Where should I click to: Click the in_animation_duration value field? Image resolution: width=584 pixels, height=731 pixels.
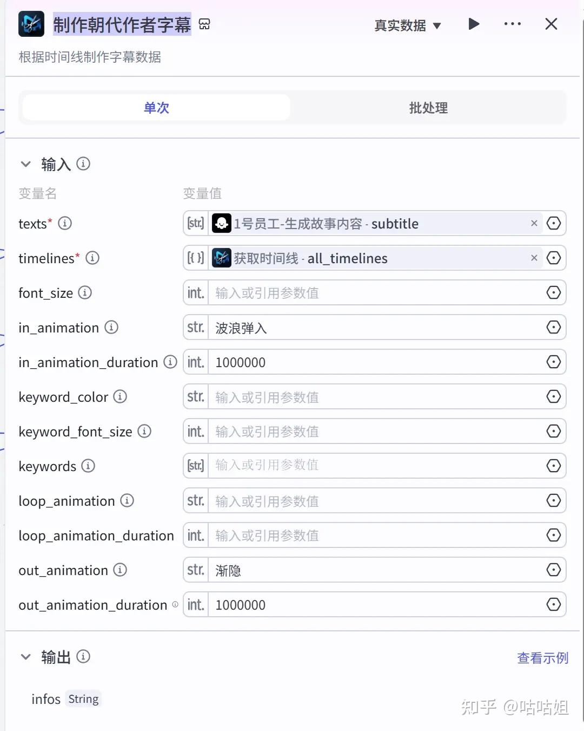pyautogui.click(x=376, y=362)
